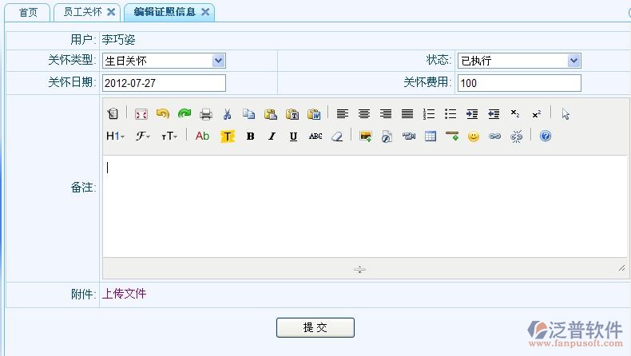
Task: Insert an image into the note
Action: [x=365, y=136]
